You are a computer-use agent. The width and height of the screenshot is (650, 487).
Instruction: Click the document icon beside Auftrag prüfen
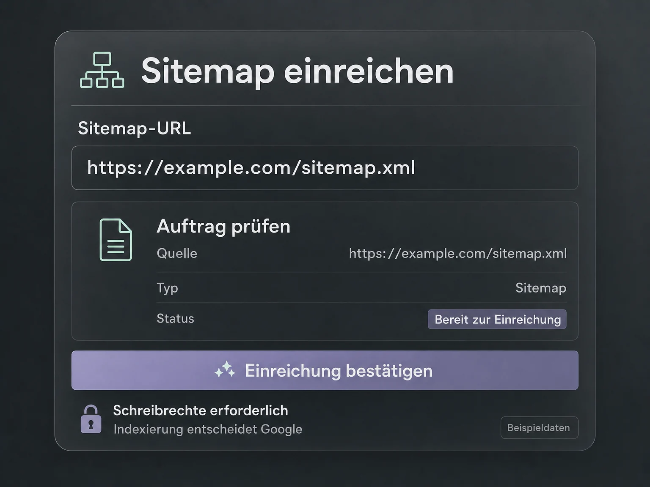coord(116,240)
